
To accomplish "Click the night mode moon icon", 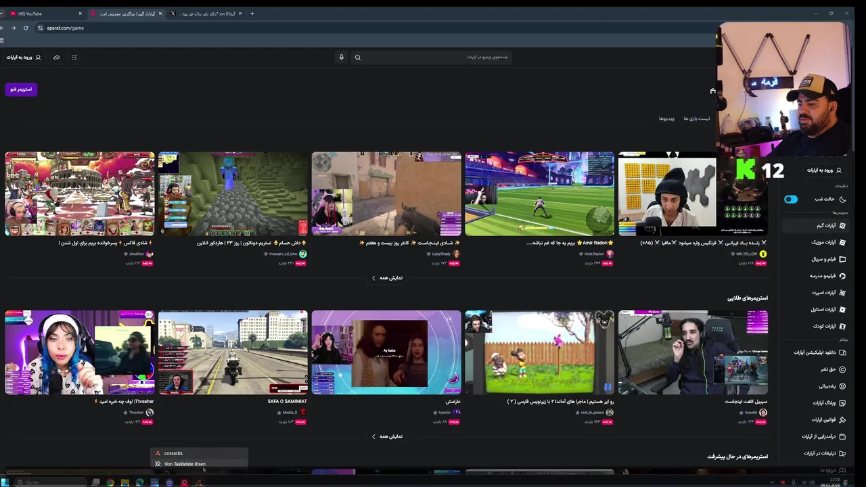I will pos(842,200).
